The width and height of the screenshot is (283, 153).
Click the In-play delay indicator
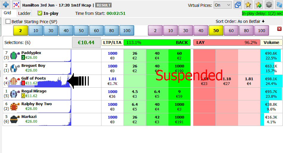pyautogui.click(x=262, y=13)
